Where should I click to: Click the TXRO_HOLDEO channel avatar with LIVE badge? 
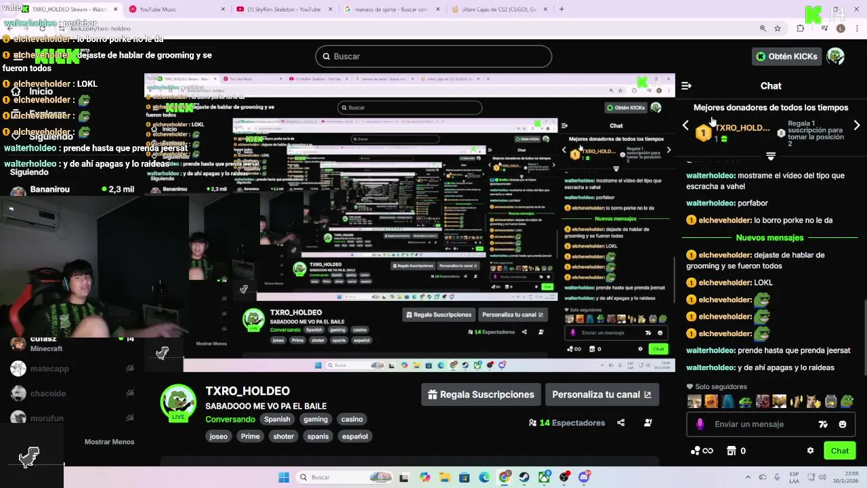pyautogui.click(x=178, y=403)
